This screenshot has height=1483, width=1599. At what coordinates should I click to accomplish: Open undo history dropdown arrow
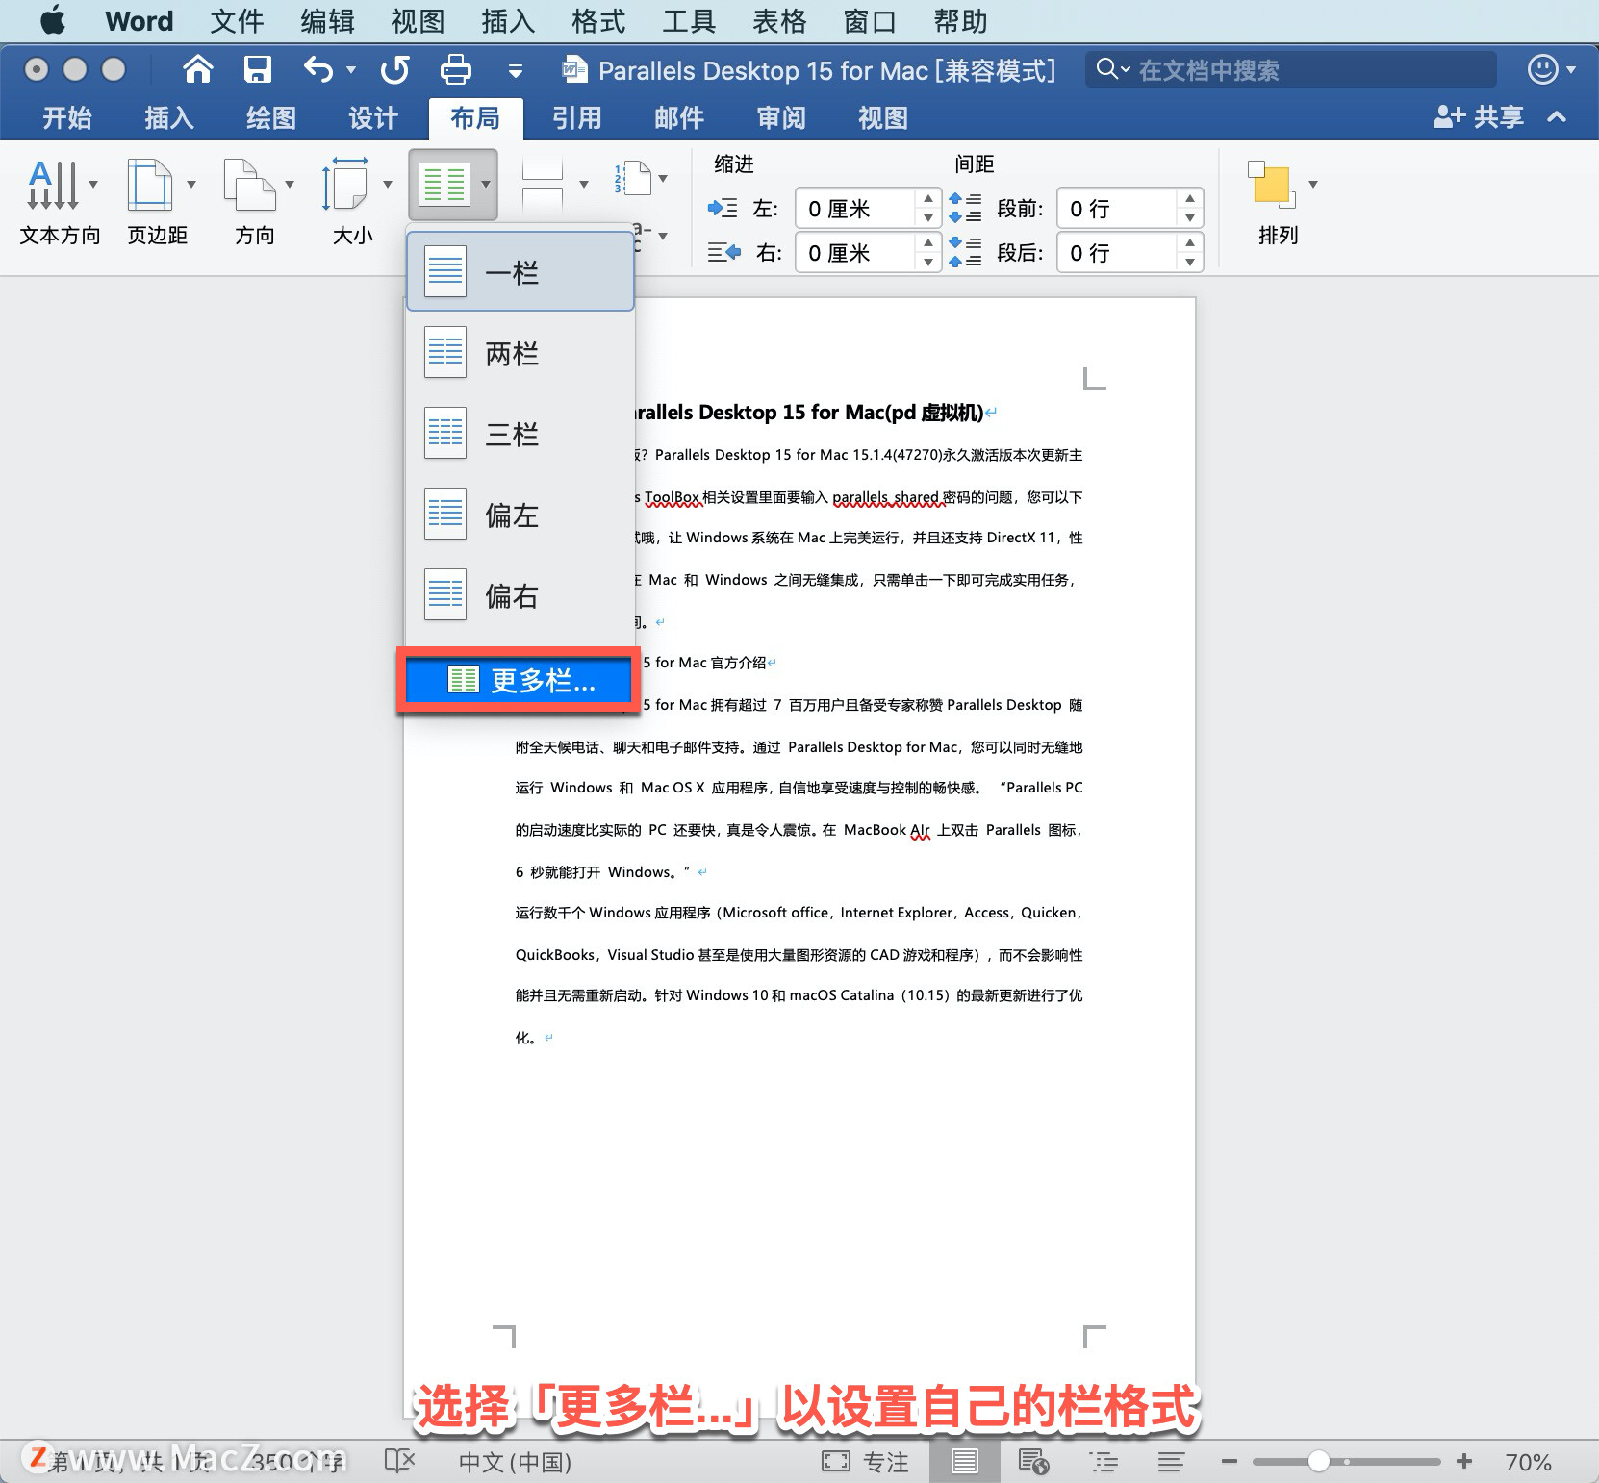(351, 69)
